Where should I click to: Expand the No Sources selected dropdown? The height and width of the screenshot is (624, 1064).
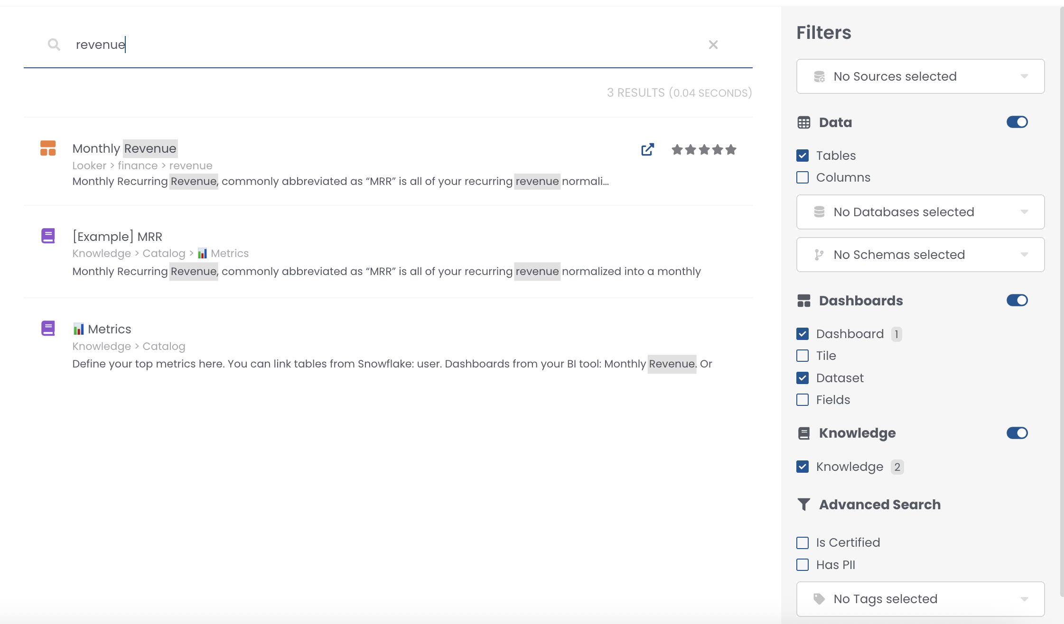pyautogui.click(x=920, y=76)
